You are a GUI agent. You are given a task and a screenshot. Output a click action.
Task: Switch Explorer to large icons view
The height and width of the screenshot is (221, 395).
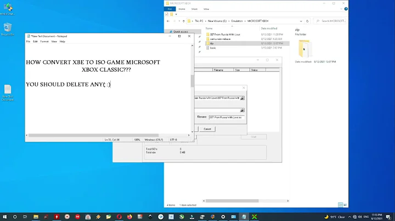click(x=345, y=205)
